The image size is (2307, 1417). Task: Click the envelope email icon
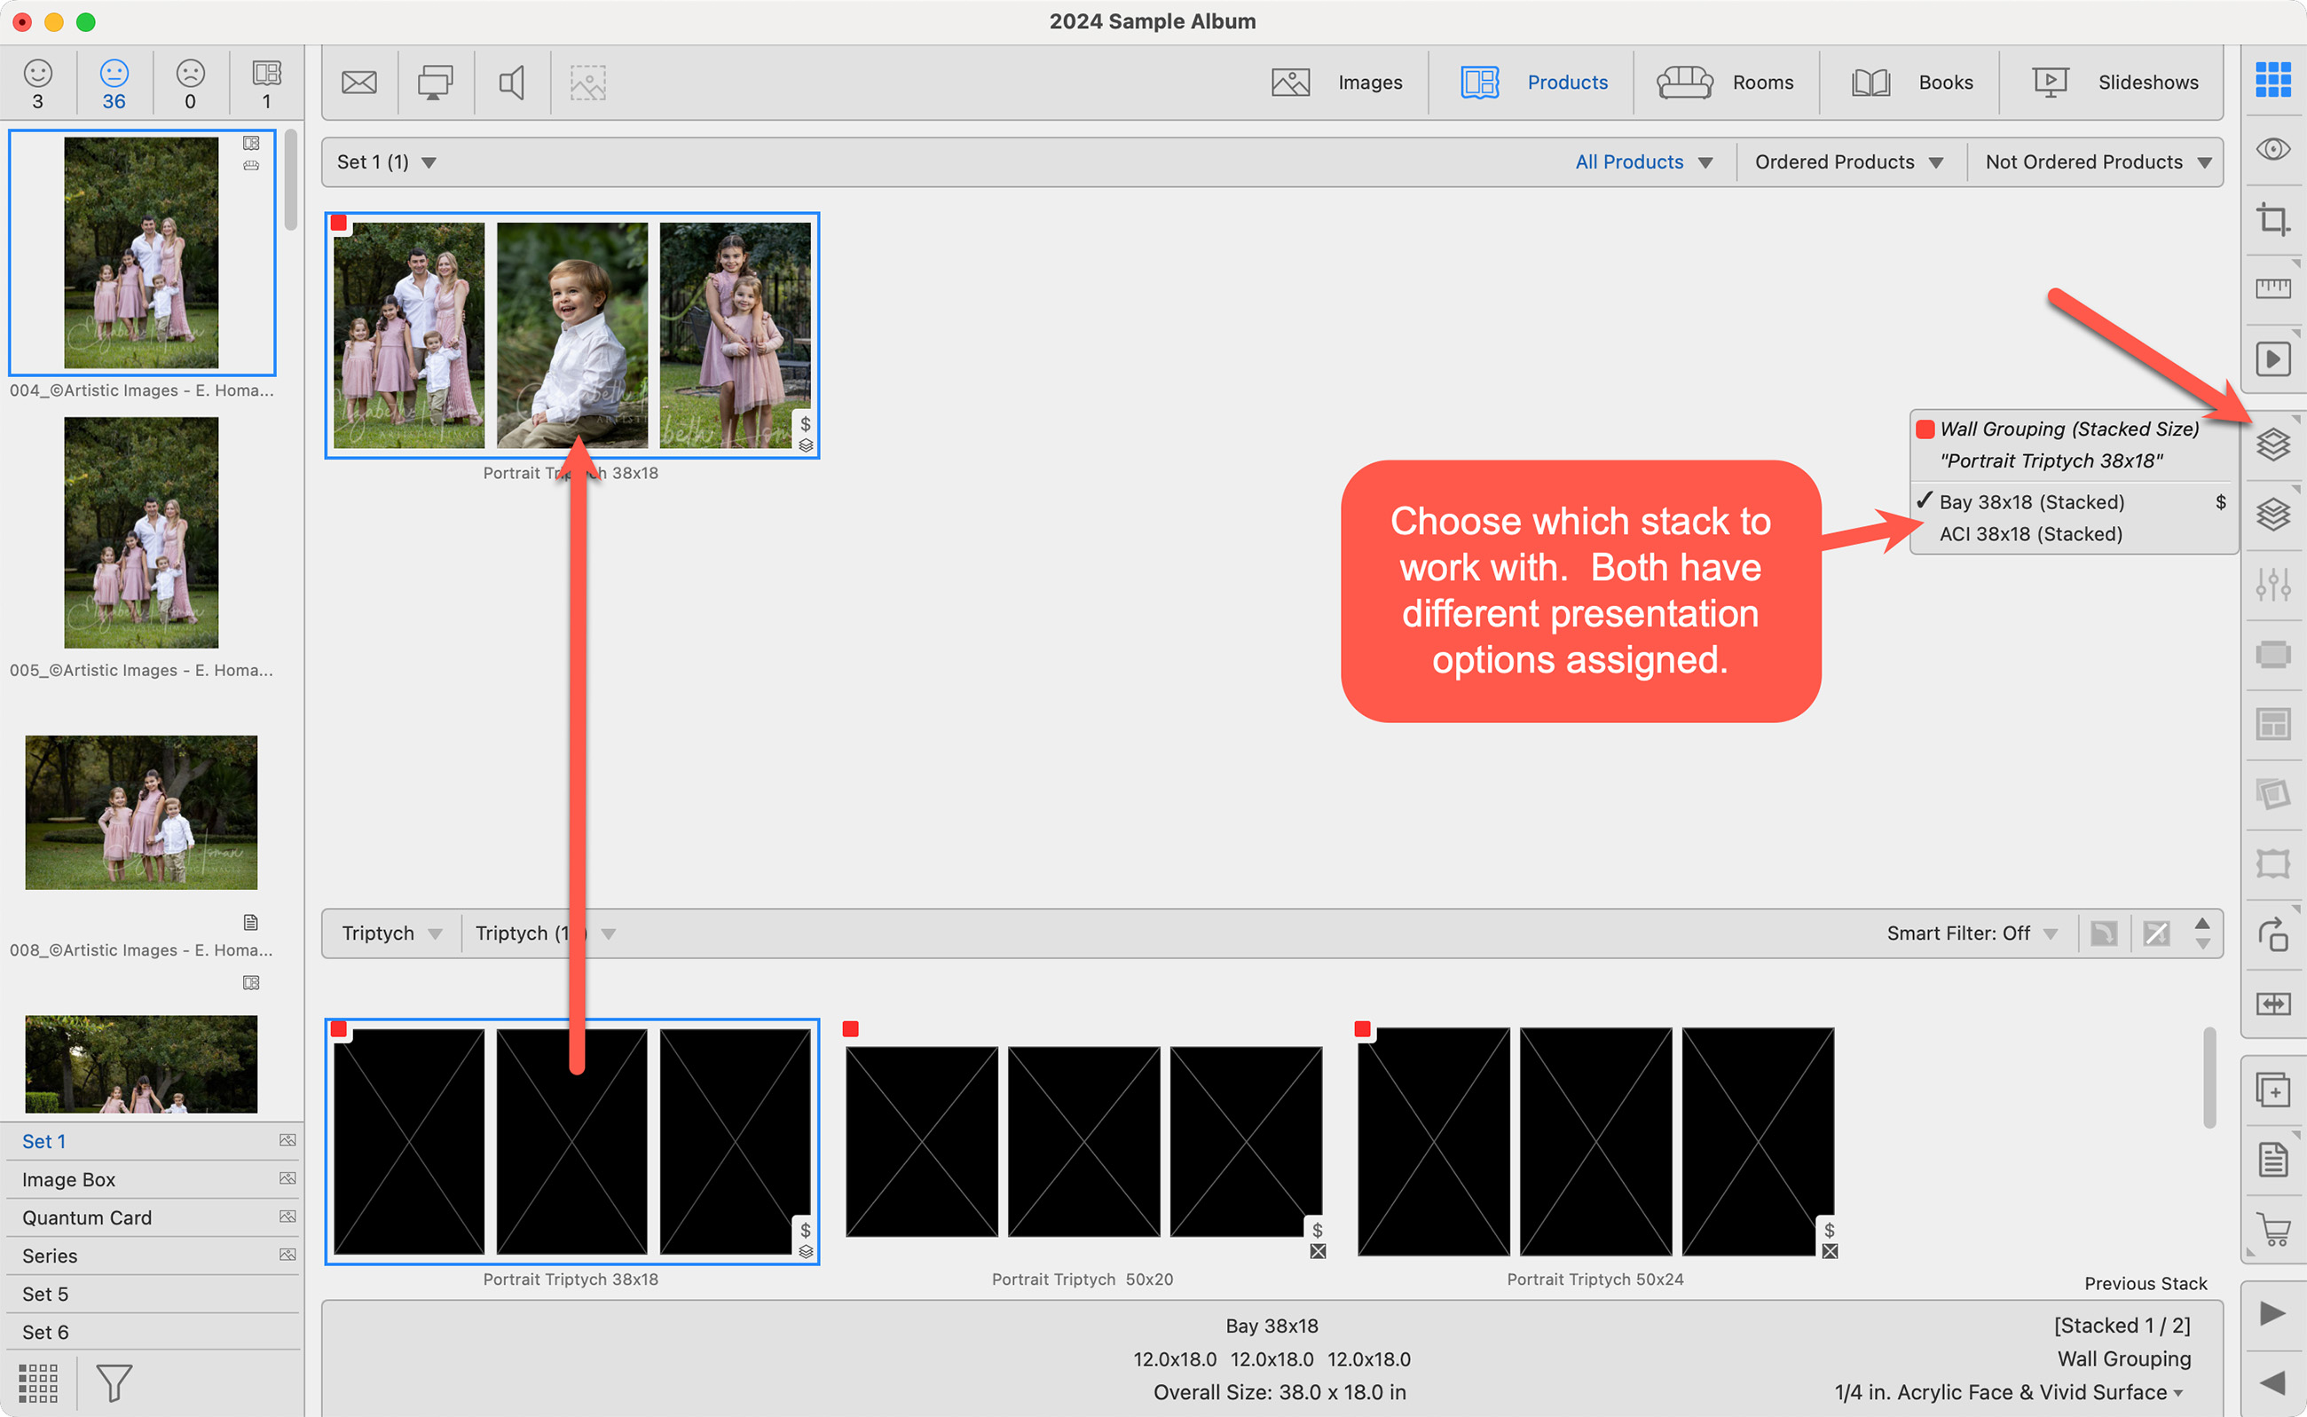(358, 83)
